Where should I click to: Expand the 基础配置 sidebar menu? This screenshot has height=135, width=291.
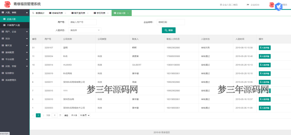click(15, 52)
